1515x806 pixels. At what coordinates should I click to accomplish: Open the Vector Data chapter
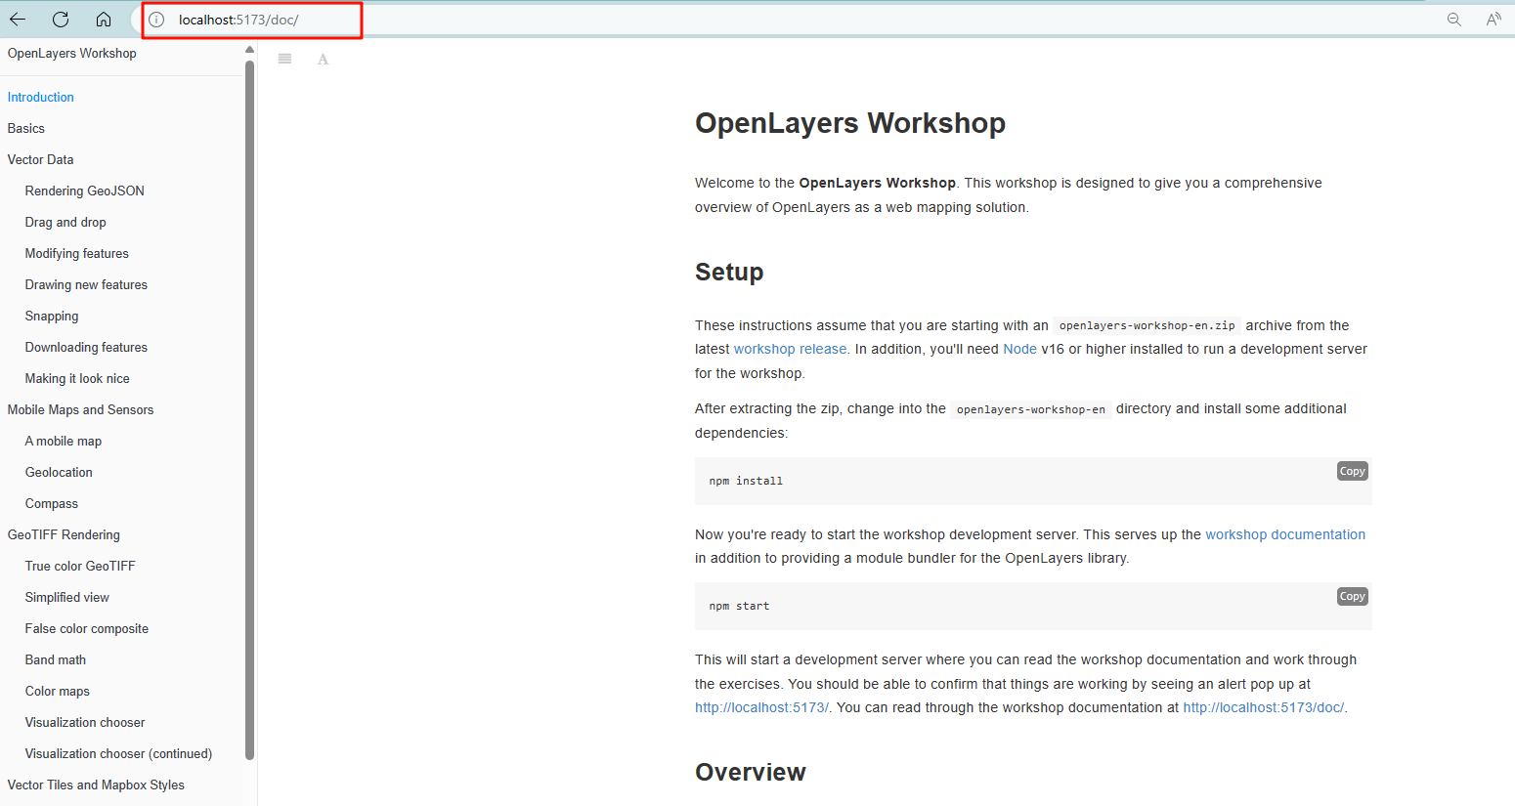(x=41, y=159)
